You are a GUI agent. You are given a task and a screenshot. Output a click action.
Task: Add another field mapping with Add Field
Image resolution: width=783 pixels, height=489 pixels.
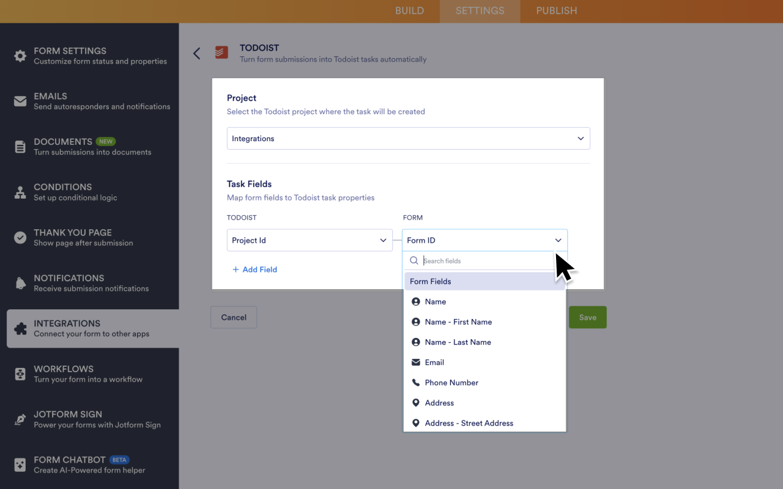click(254, 270)
